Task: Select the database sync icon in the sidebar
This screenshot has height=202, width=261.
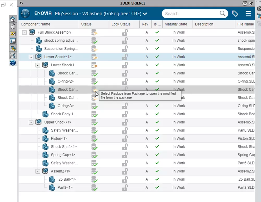Action: coord(13,55)
